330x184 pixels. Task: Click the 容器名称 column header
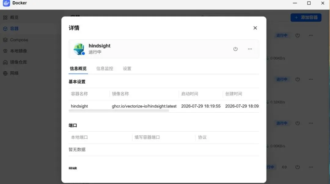tap(79, 94)
